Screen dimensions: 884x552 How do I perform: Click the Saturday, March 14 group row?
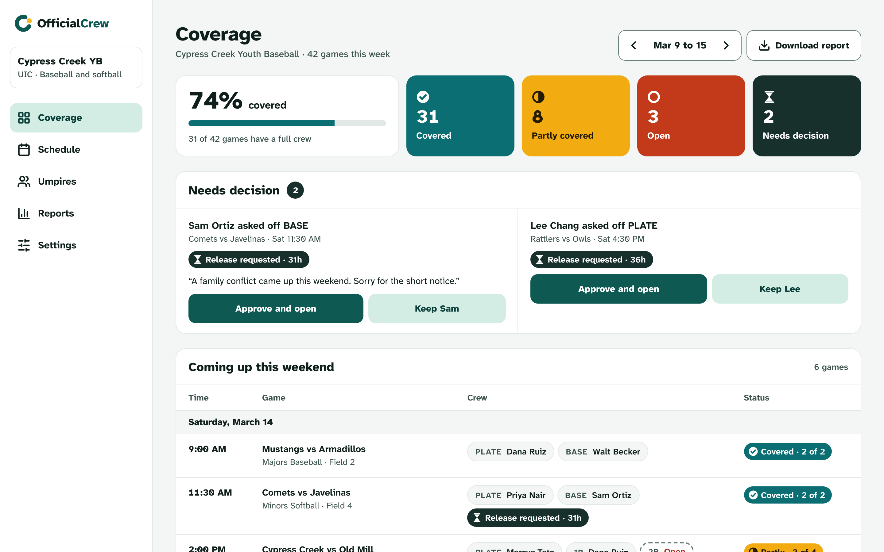click(518, 422)
